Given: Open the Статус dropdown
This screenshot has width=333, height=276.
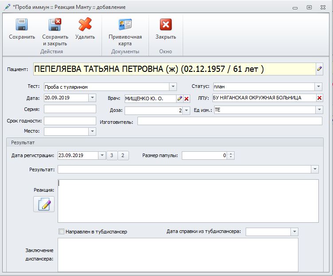Looking at the screenshot, I should coord(318,87).
